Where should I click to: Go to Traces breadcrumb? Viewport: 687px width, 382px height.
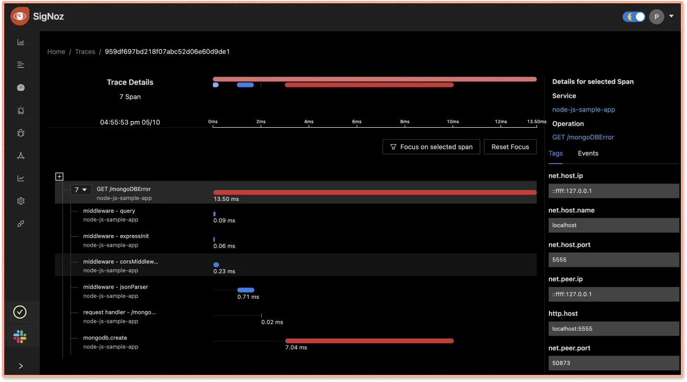point(85,52)
